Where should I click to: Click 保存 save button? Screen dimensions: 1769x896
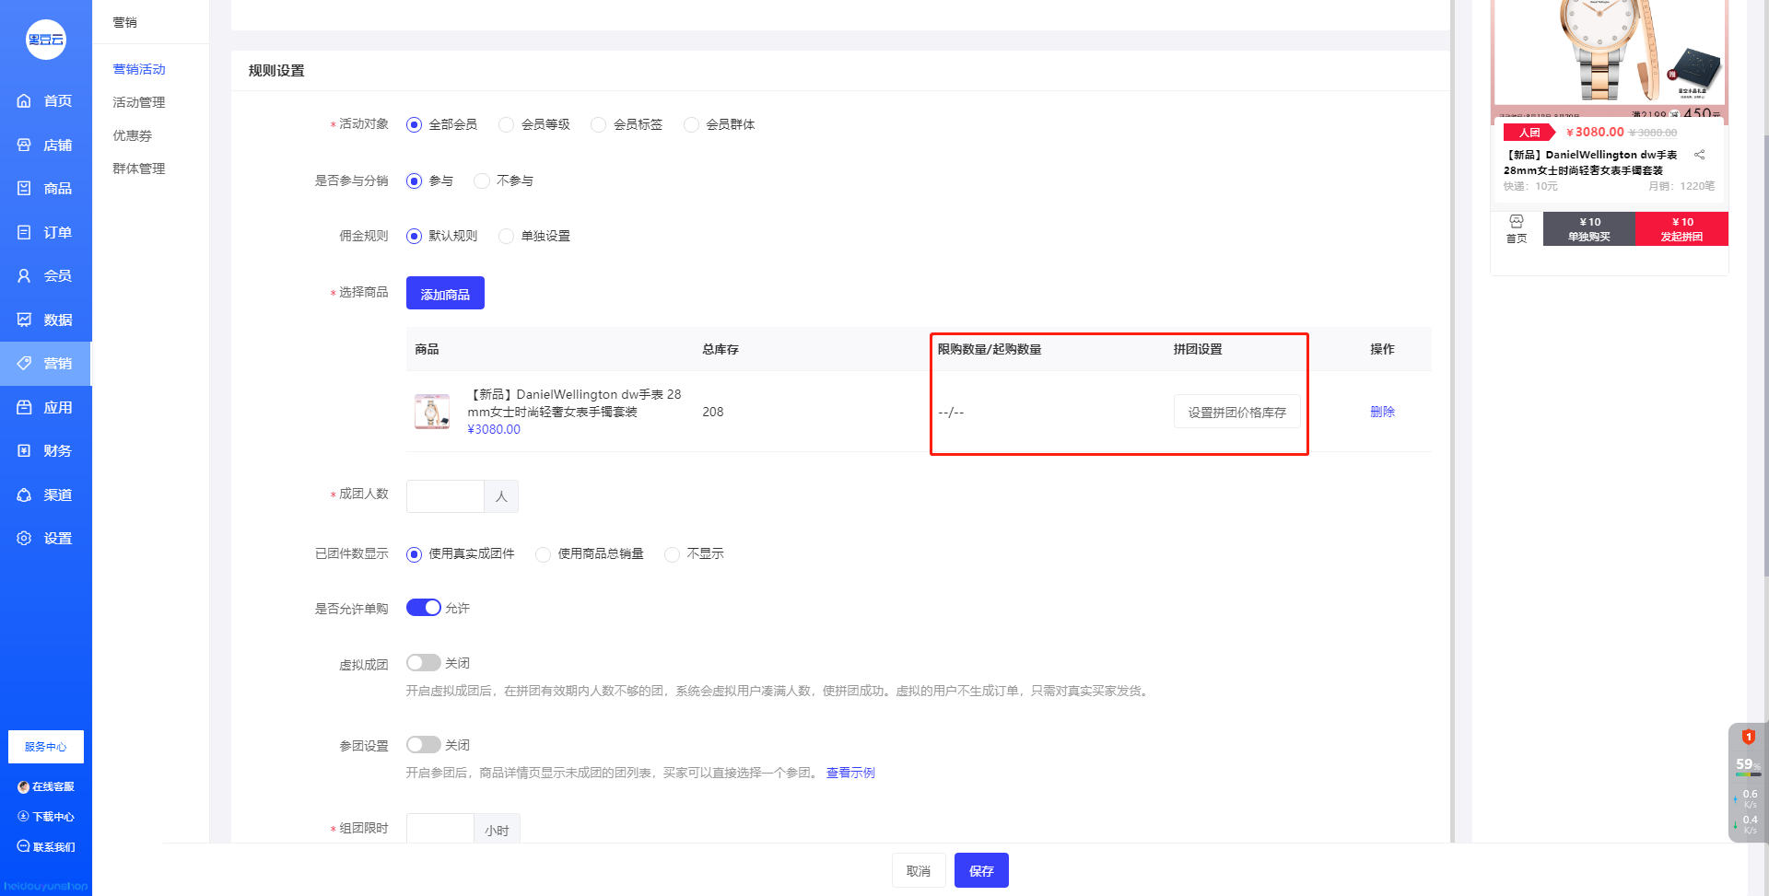coord(981,870)
